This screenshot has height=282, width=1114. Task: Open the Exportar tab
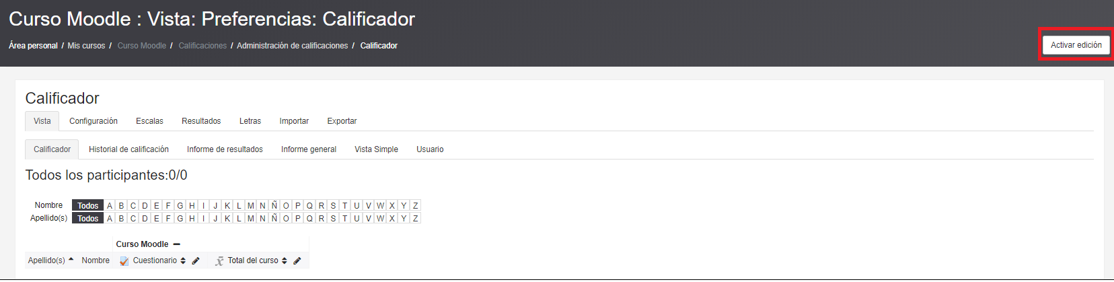[342, 121]
